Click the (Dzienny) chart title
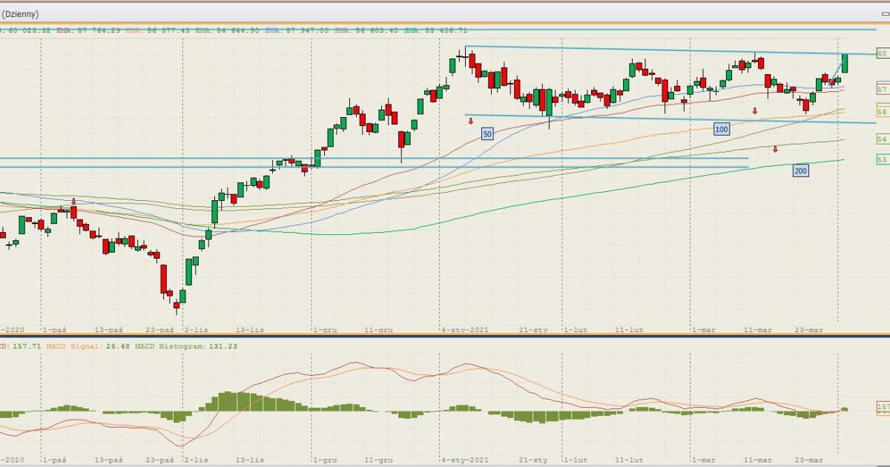The image size is (890, 467). click(x=20, y=14)
